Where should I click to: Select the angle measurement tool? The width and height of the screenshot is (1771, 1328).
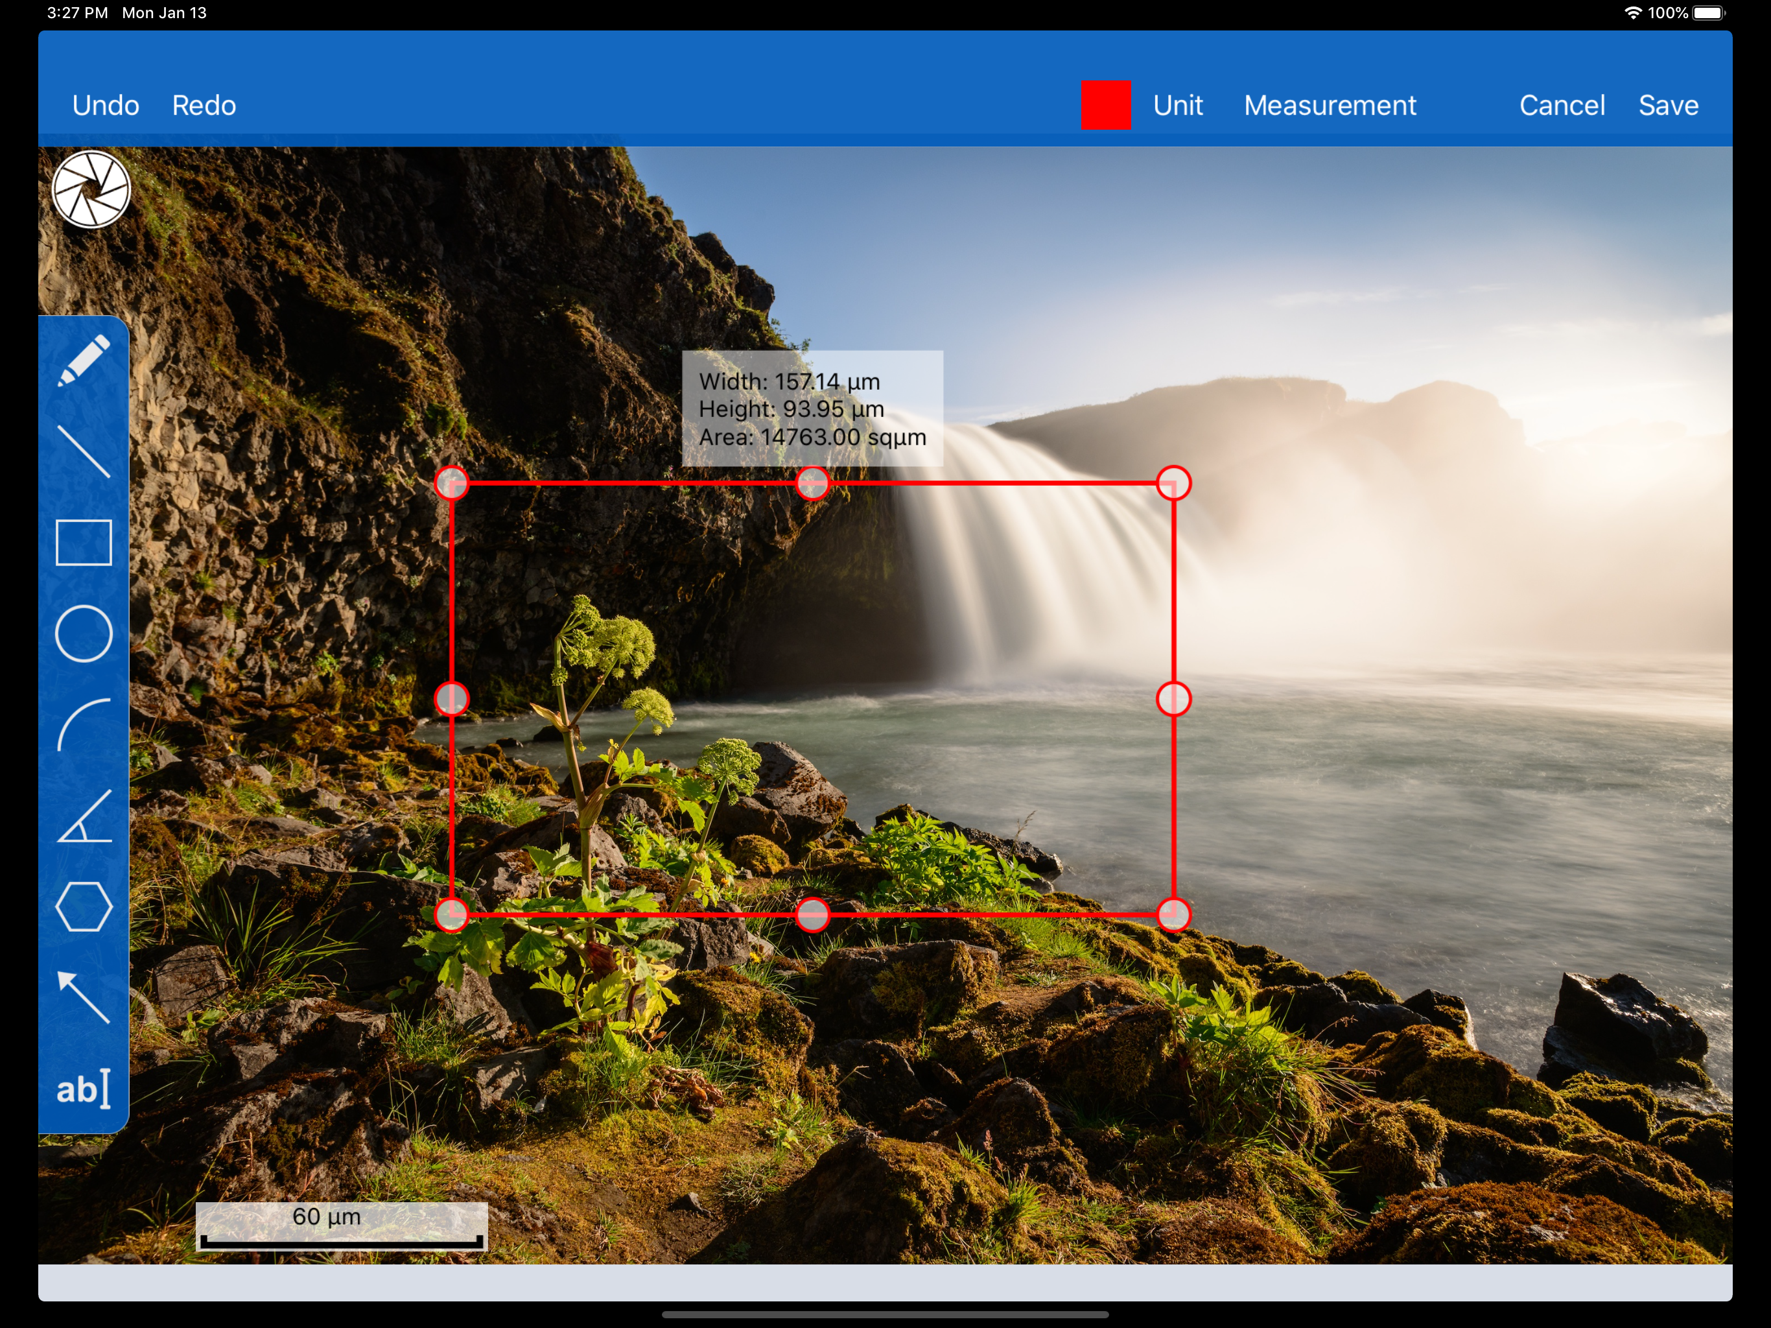(x=83, y=815)
